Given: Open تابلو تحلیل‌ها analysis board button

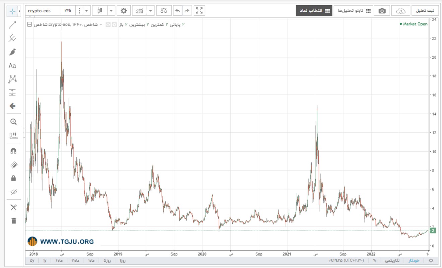Looking at the screenshot, I should 354,11.
